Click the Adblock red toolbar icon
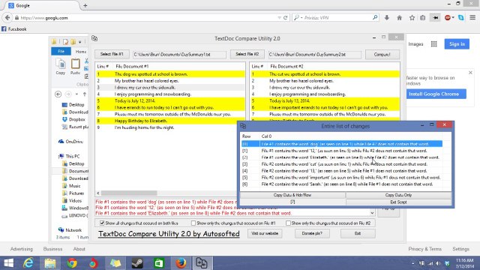 pyautogui.click(x=448, y=18)
